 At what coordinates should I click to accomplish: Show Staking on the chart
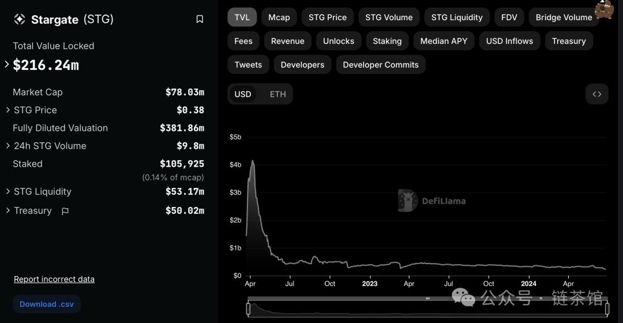pyautogui.click(x=387, y=41)
